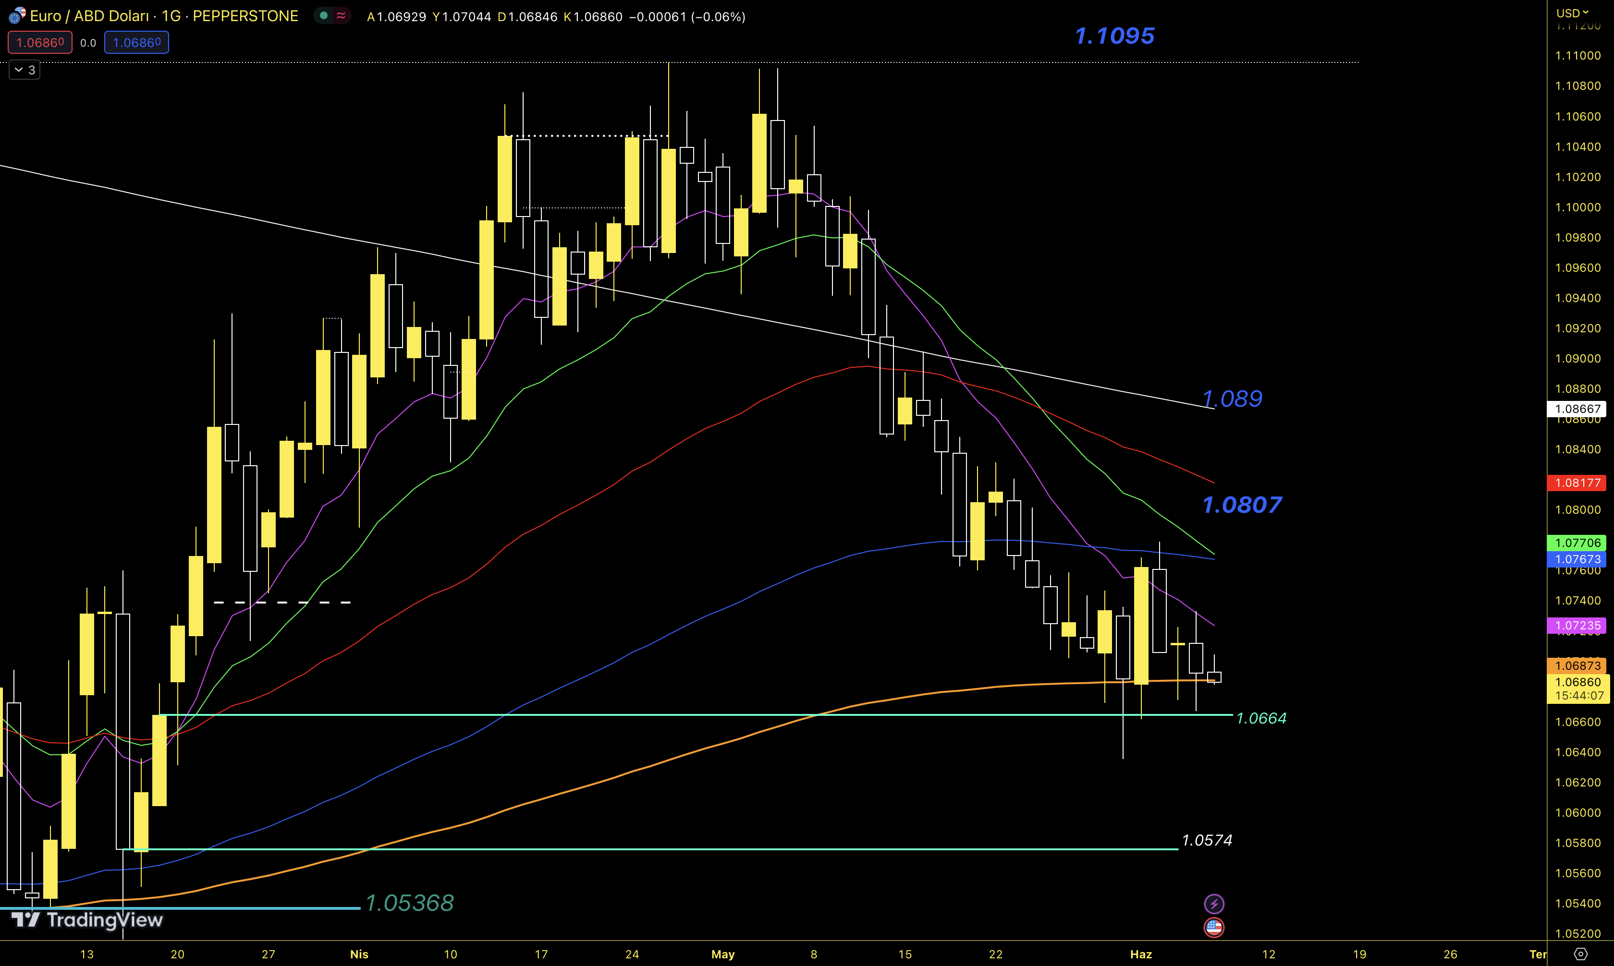Viewport: 1614px width, 966px height.
Task: Open the purple lightning event icon
Action: click(x=1213, y=904)
